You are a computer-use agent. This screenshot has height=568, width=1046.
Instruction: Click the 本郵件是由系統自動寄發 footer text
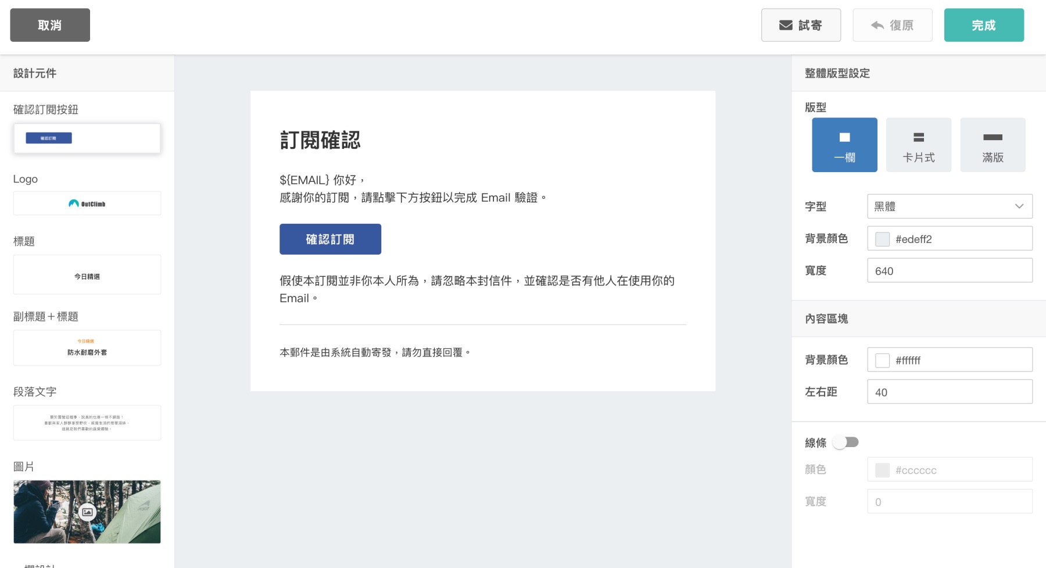[375, 352]
